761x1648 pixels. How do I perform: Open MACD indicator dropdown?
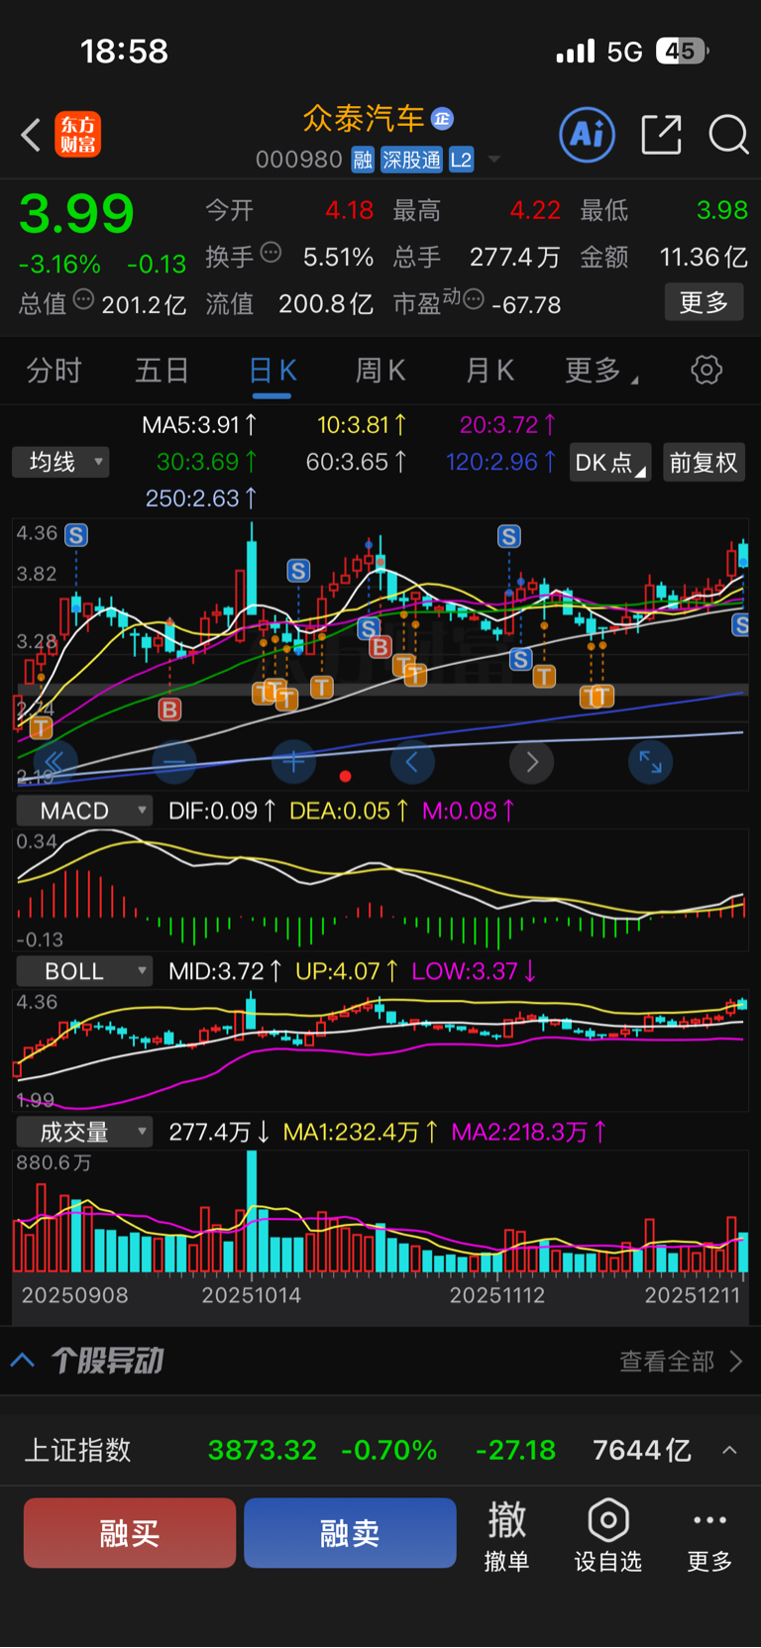(84, 811)
